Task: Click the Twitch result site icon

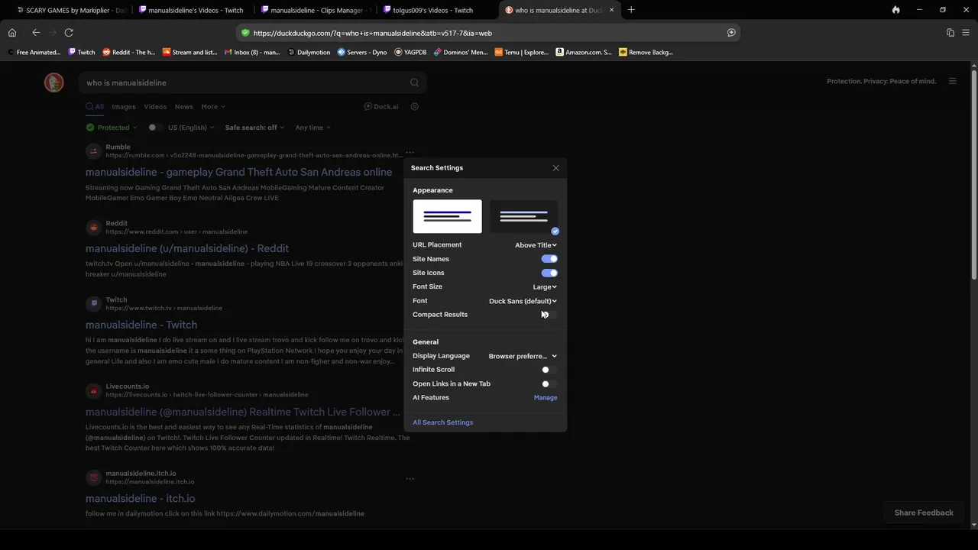Action: click(93, 304)
